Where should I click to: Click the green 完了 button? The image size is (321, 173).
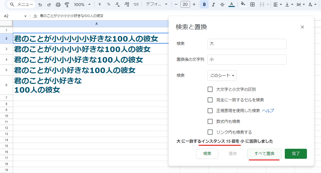click(x=296, y=154)
